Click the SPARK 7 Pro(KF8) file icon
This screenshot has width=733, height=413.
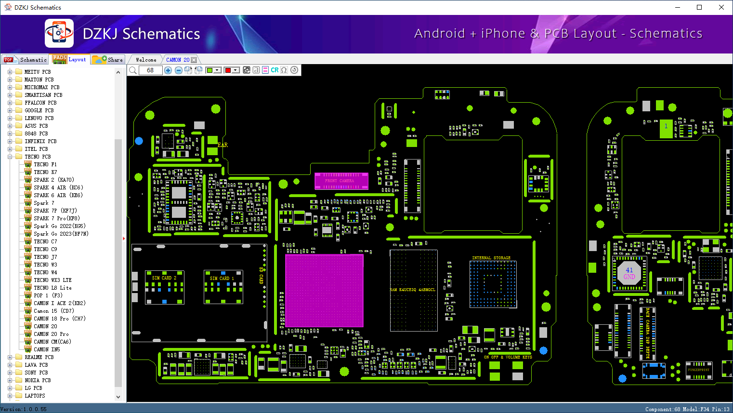tap(28, 218)
